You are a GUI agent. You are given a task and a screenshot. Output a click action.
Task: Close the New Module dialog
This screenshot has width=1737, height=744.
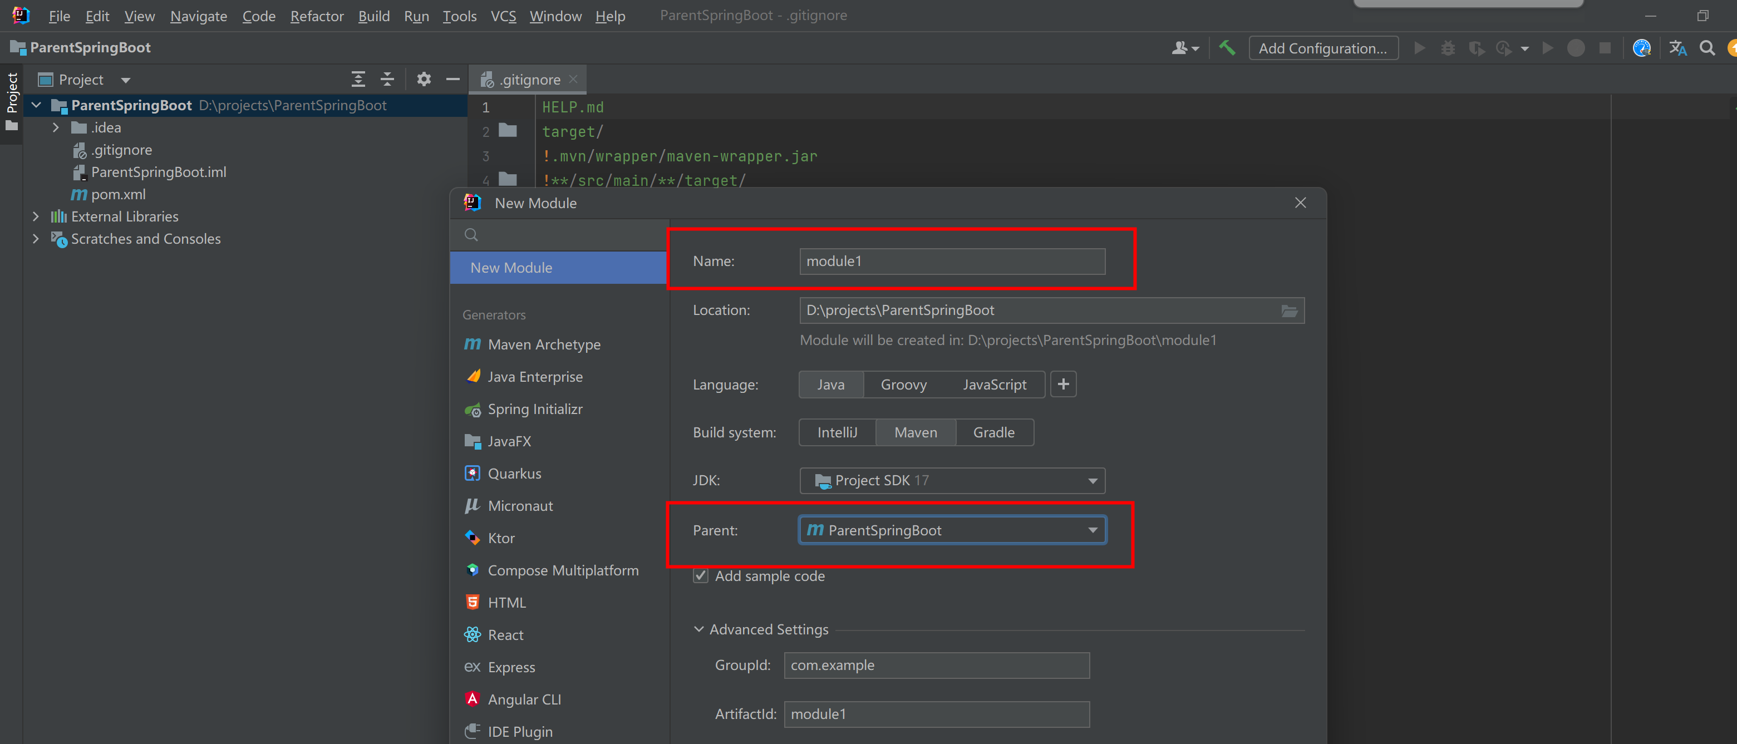click(x=1300, y=203)
